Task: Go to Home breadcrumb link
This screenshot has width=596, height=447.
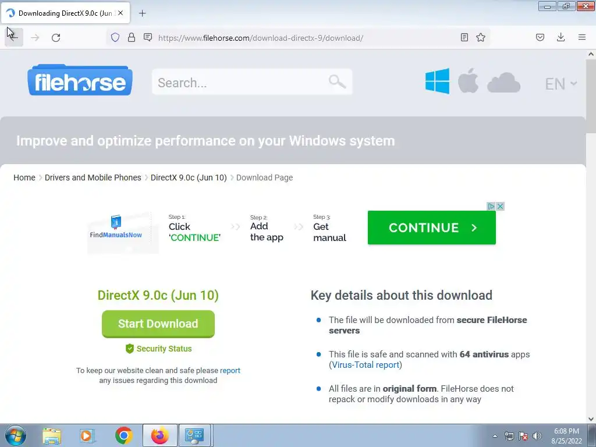Action: pos(24,178)
